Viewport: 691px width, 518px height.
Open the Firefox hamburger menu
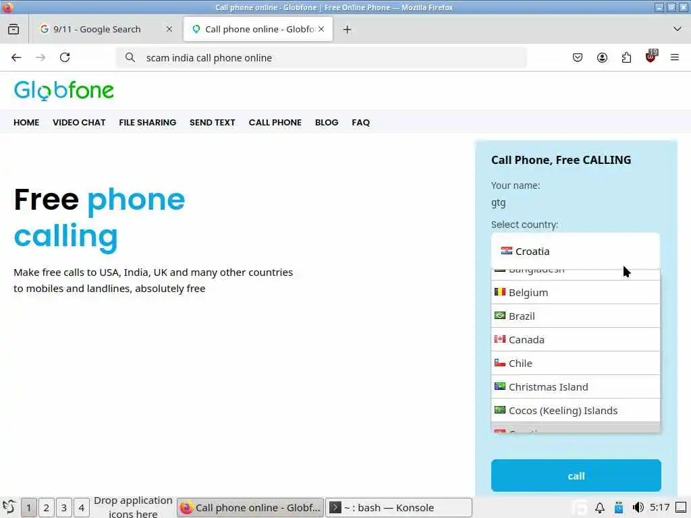point(675,58)
